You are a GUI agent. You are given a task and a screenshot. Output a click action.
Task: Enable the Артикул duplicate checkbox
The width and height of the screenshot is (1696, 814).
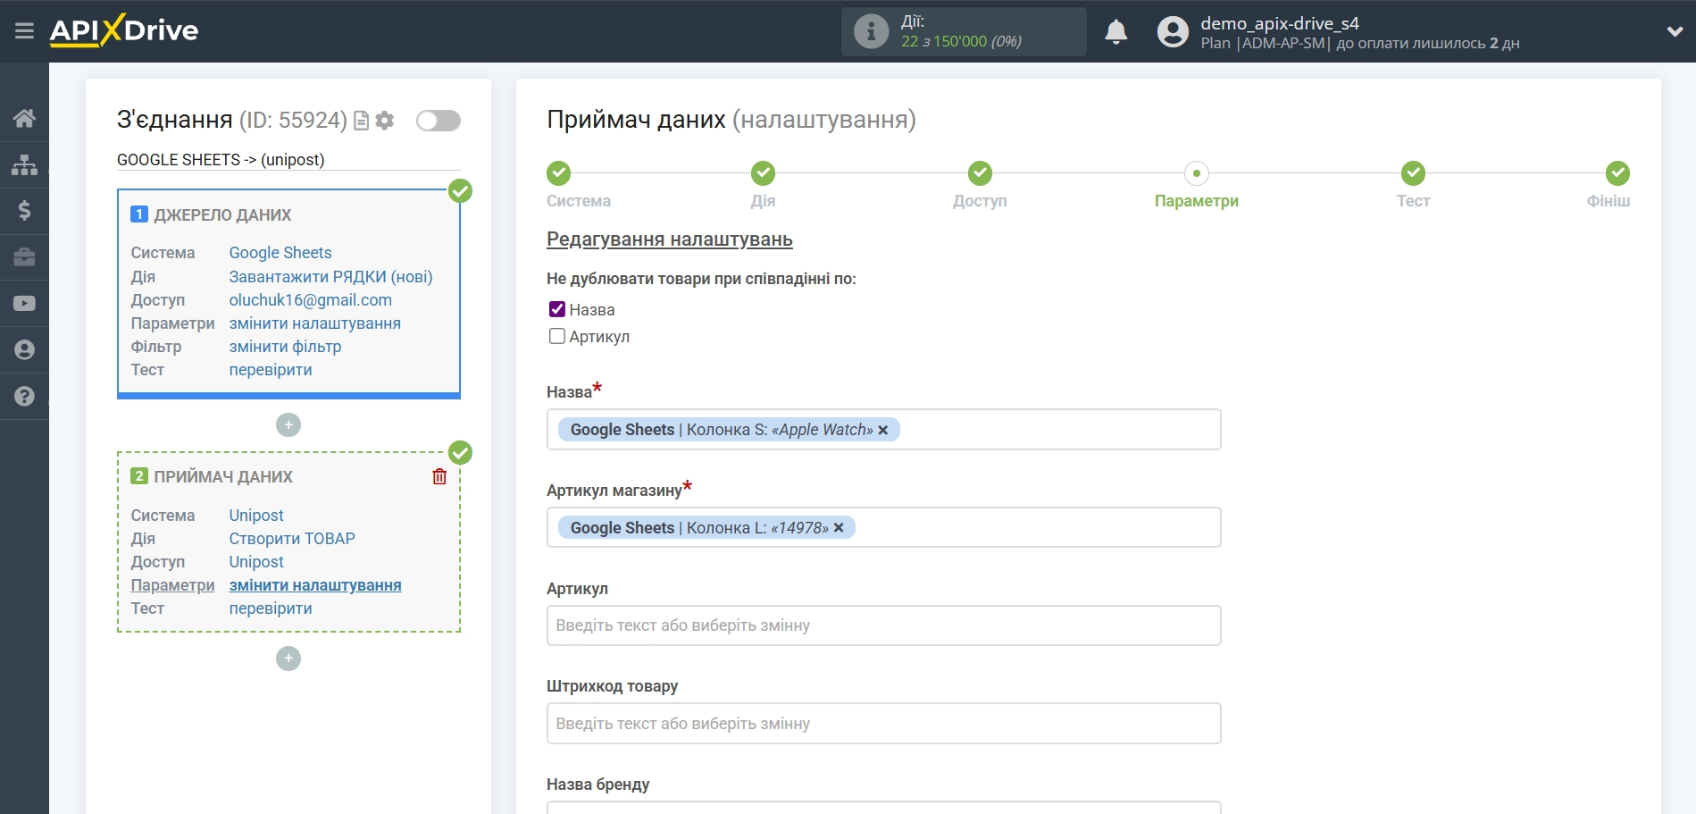[x=557, y=337]
